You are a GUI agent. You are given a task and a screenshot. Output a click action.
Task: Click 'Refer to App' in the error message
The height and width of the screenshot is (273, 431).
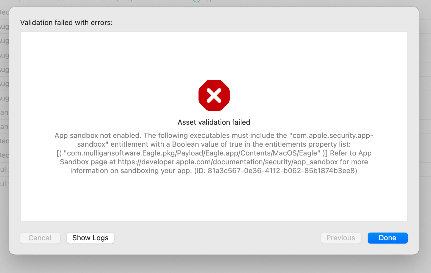tap(351, 153)
